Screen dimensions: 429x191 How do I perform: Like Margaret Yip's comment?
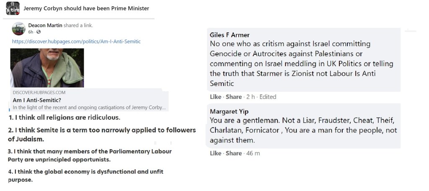point(215,153)
